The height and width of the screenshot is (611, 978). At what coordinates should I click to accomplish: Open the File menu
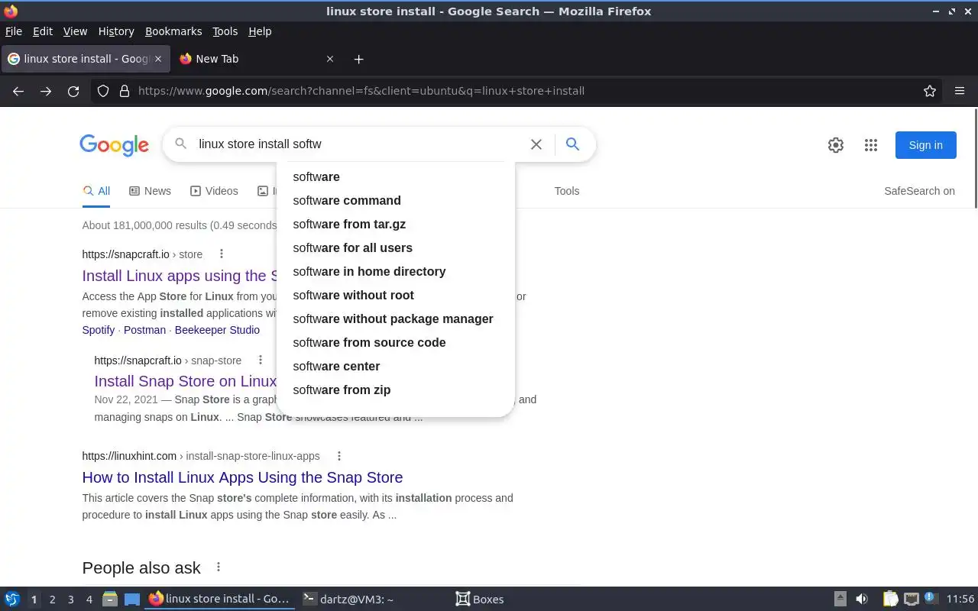[14, 31]
